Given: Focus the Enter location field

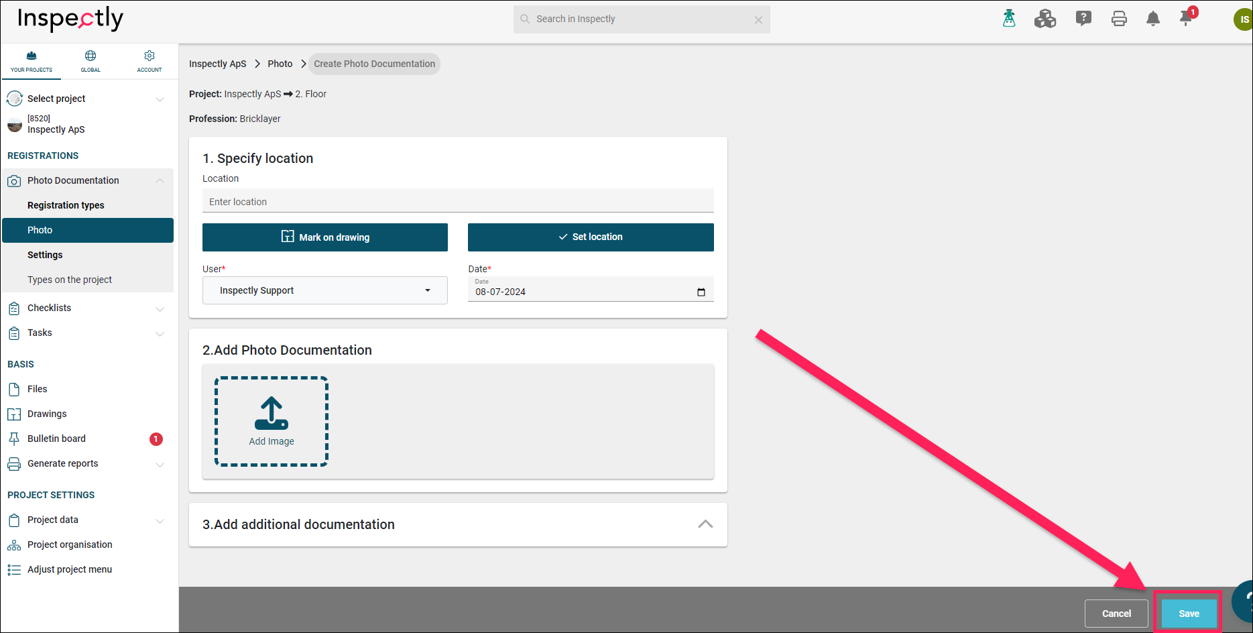Looking at the screenshot, I should click(458, 201).
